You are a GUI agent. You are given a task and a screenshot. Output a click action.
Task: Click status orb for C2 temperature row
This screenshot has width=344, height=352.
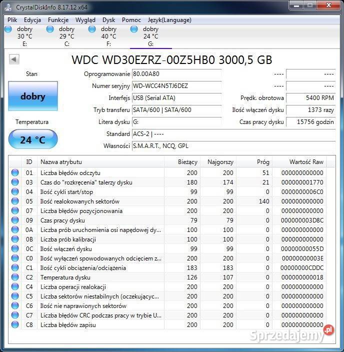[15, 277]
